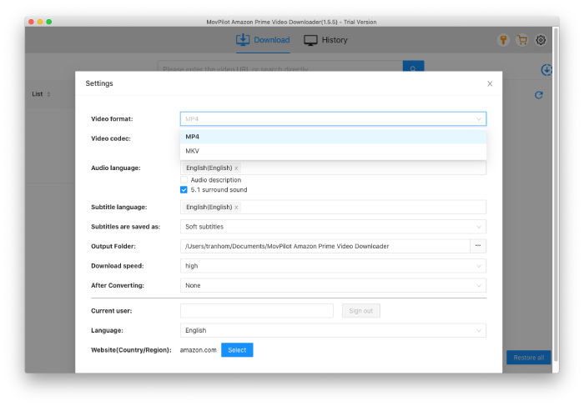Click the window vertical scrollbar
Viewport: 584px width, 406px height.
click(x=556, y=193)
